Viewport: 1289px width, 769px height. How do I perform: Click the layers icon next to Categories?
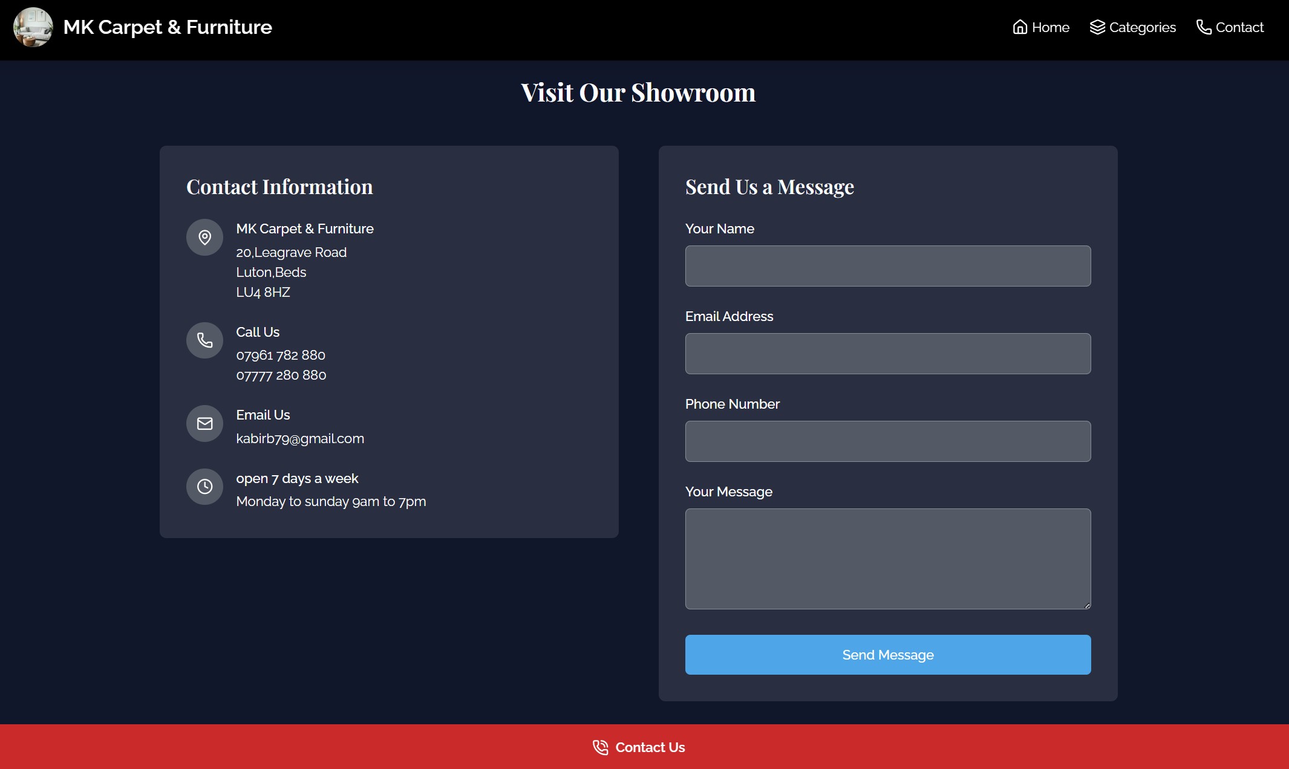(x=1097, y=27)
